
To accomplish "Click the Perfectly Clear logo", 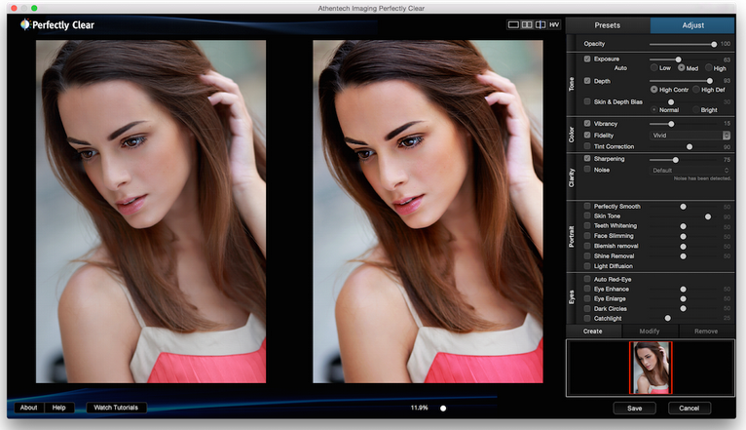I will tap(57, 24).
